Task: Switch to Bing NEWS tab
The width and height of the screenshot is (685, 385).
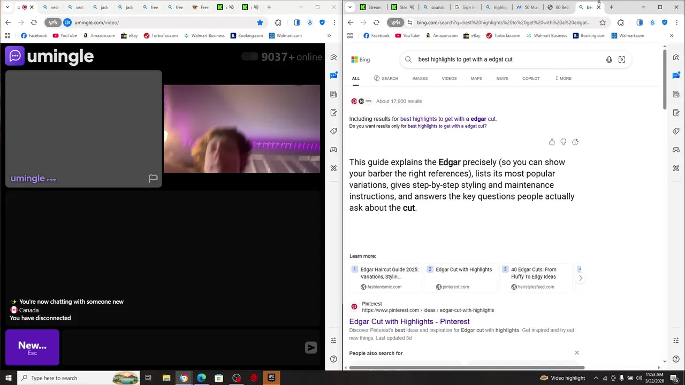Action: pyautogui.click(x=502, y=79)
